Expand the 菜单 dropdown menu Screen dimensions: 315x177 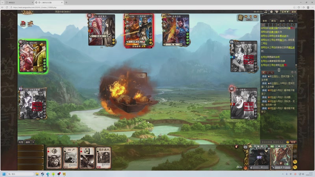(x=285, y=12)
